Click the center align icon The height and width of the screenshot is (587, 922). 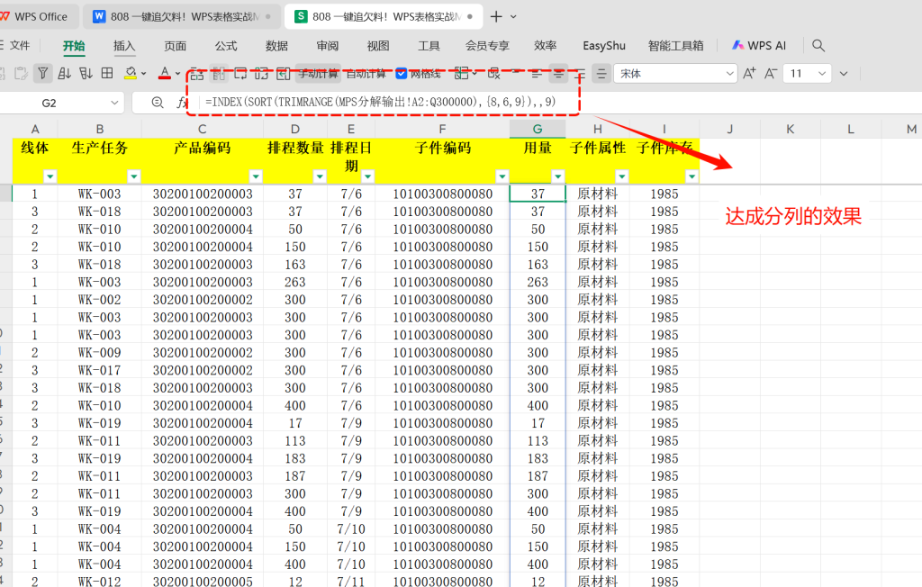558,74
